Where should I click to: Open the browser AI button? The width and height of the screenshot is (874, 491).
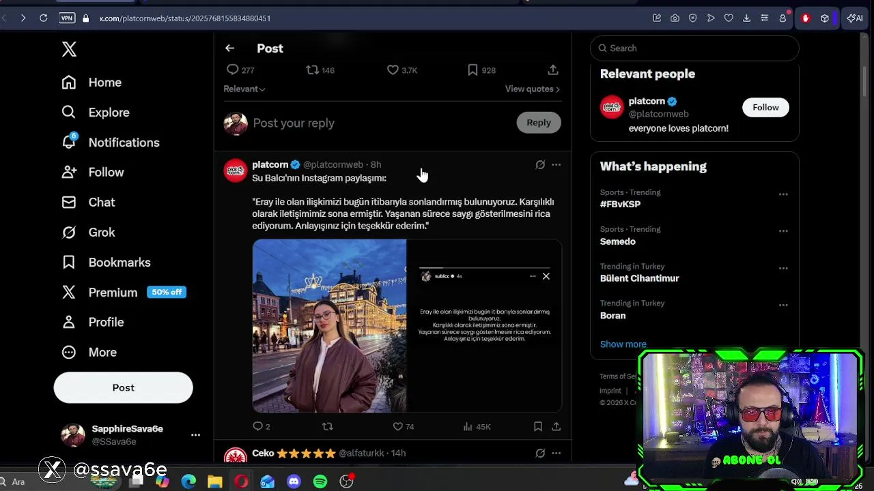(x=855, y=18)
